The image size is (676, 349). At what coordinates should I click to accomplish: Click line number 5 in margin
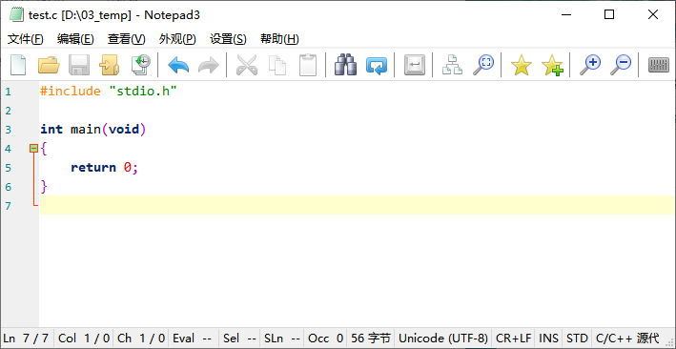tap(9, 168)
